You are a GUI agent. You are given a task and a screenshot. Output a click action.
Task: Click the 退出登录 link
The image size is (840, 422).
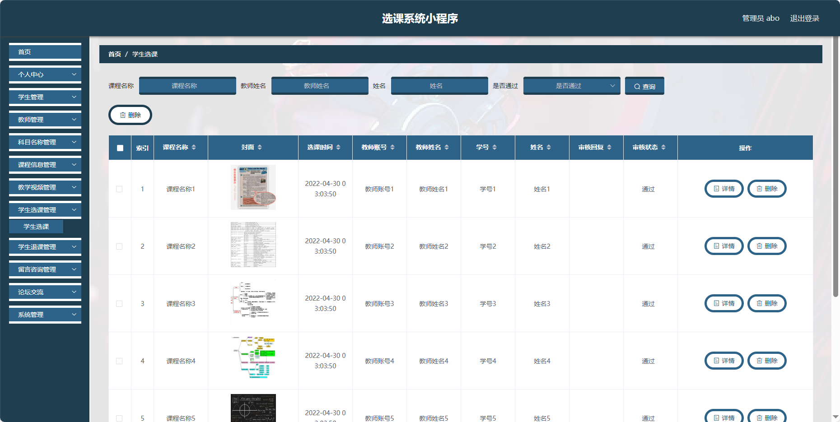pyautogui.click(x=804, y=18)
